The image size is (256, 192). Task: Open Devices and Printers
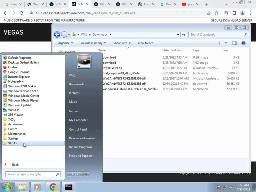click(82, 138)
